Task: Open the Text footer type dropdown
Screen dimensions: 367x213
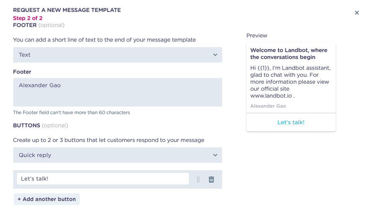Action: coord(118,55)
